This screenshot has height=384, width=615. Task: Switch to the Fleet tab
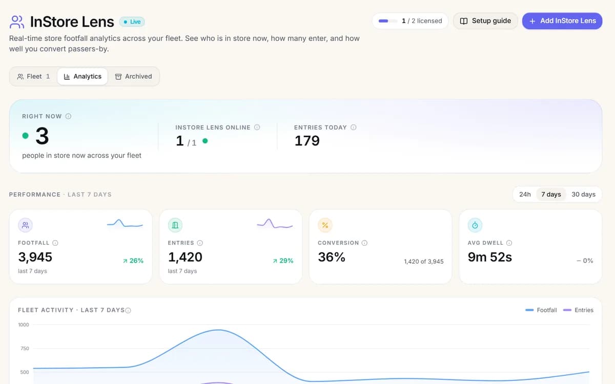point(33,76)
